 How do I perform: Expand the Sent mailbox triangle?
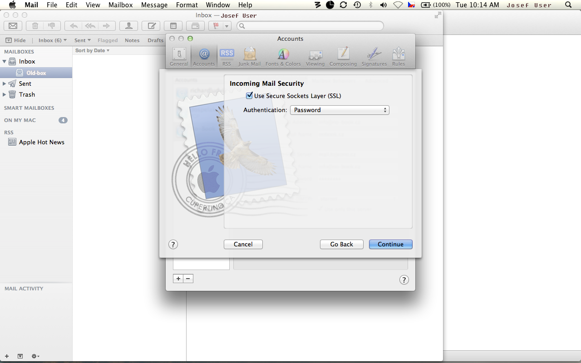click(x=5, y=83)
